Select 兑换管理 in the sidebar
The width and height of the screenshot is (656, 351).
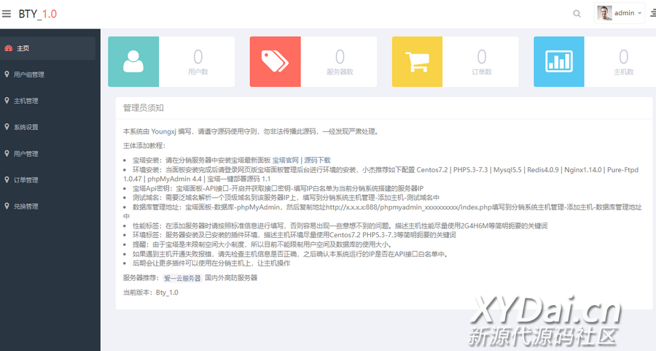[26, 207]
